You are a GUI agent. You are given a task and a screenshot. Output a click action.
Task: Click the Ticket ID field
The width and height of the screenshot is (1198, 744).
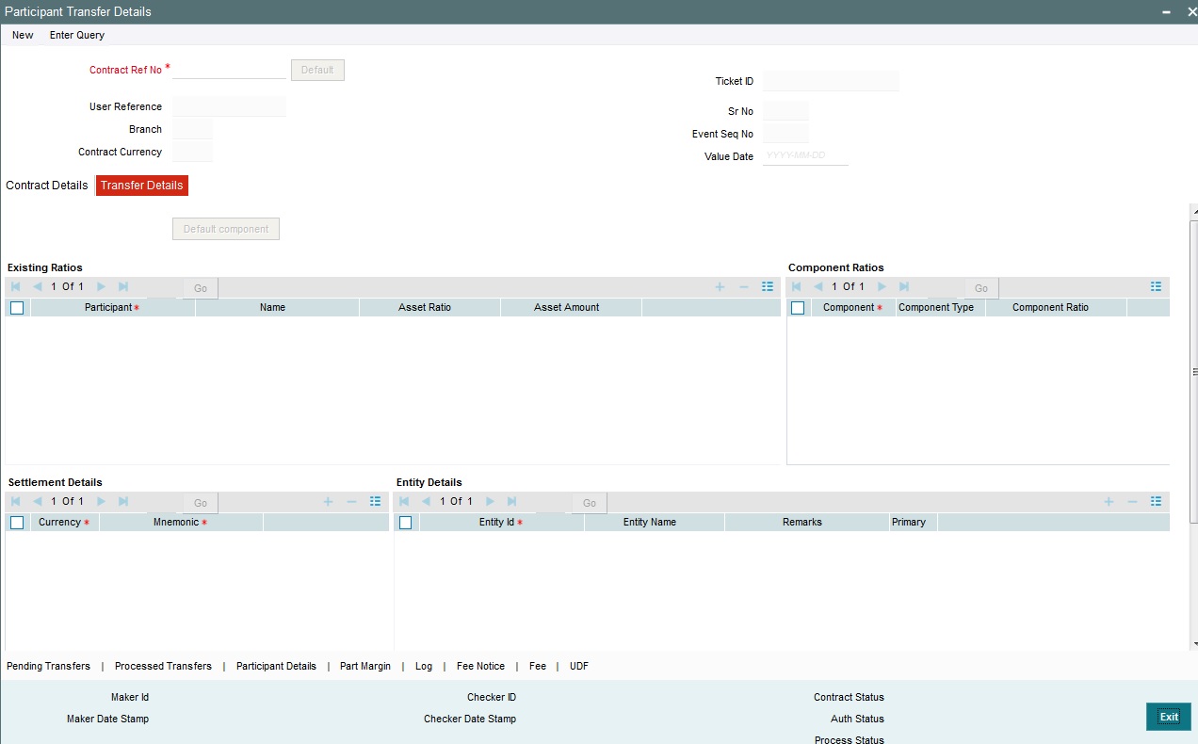[832, 81]
